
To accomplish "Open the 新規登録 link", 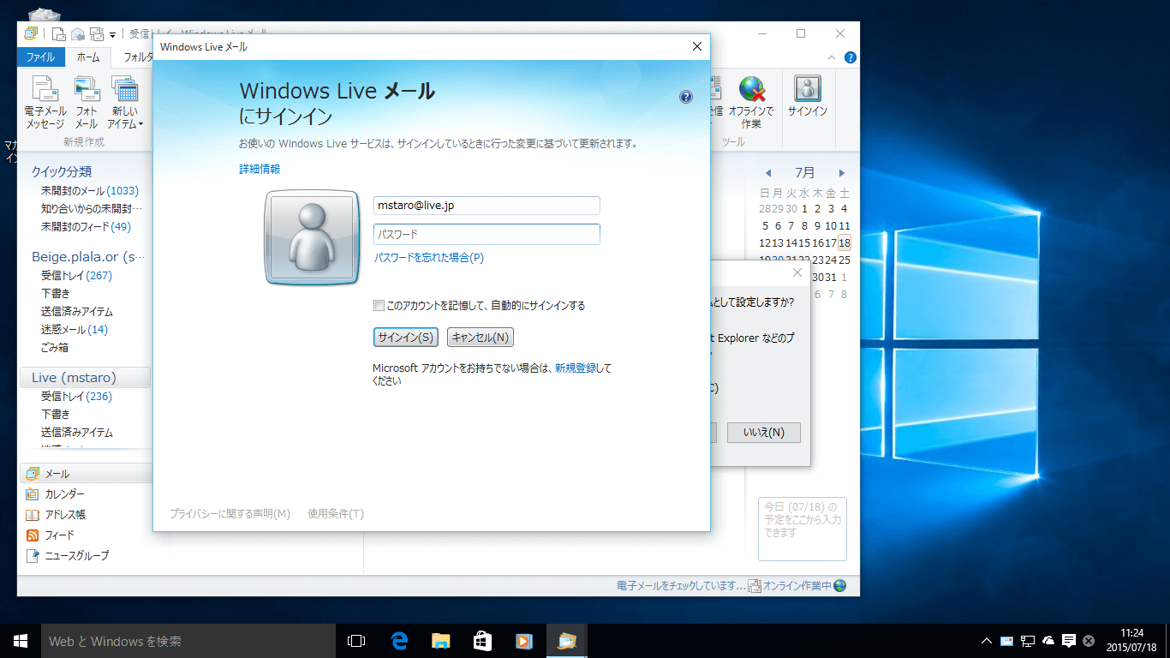I will [x=576, y=368].
